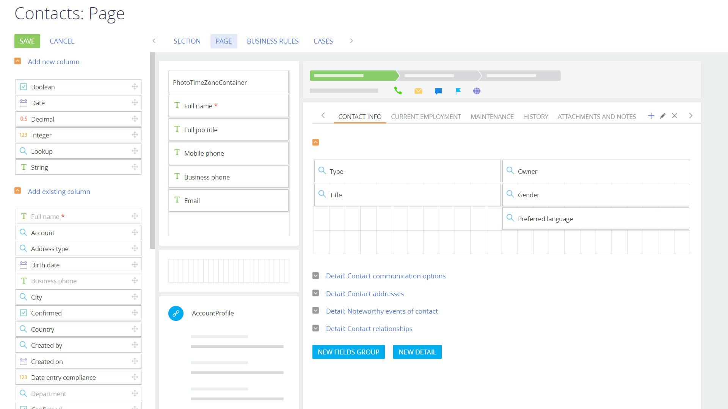Expand Detail: Contact addresses
The height and width of the screenshot is (409, 728).
(315, 293)
